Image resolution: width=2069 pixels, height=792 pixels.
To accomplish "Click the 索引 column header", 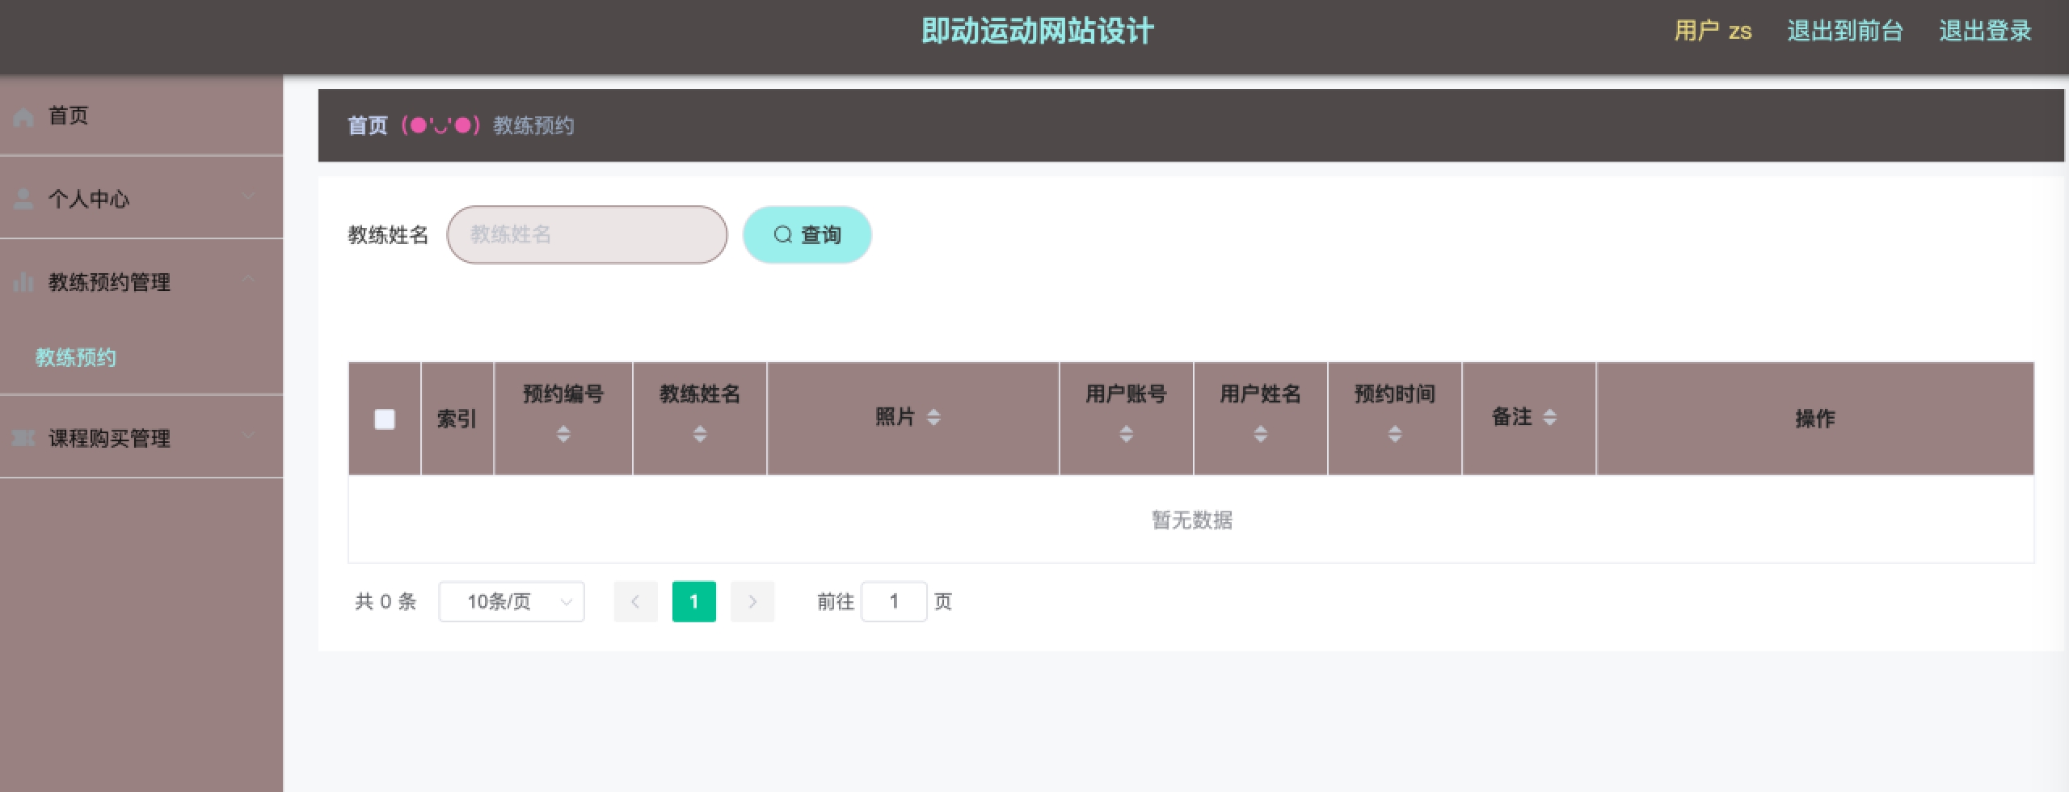I will coord(457,419).
